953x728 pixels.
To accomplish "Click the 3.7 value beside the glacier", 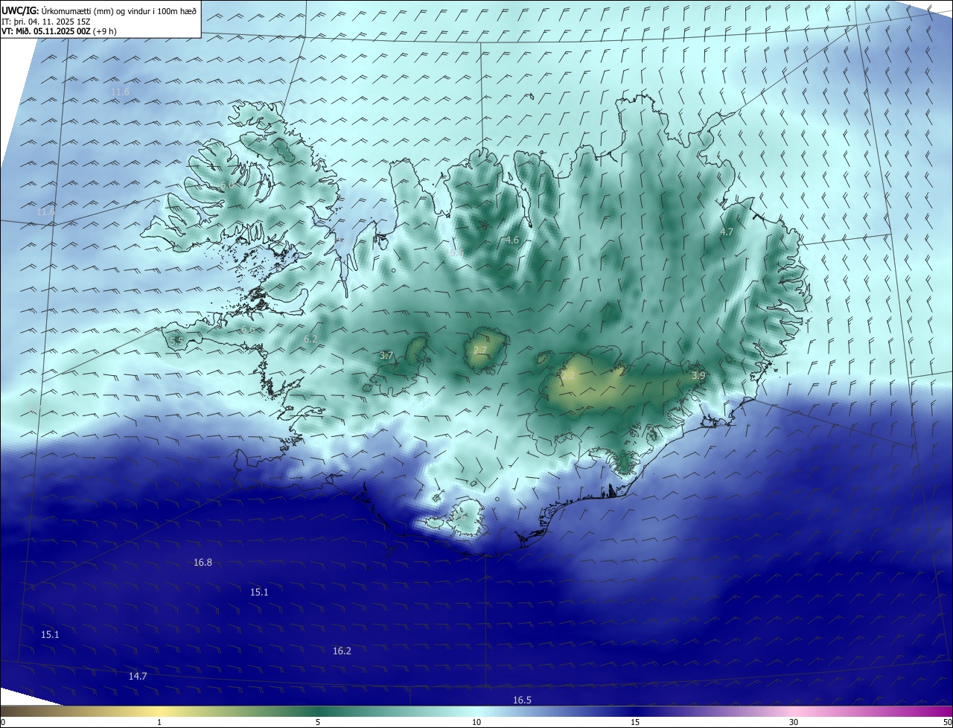I will coord(386,356).
